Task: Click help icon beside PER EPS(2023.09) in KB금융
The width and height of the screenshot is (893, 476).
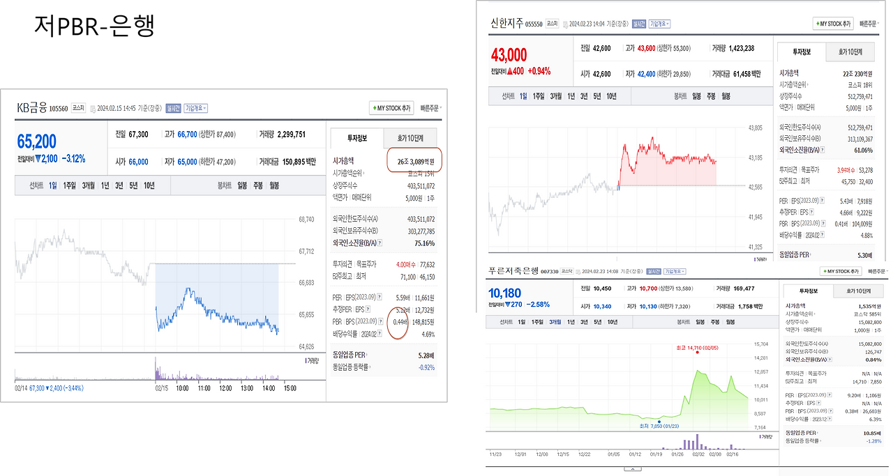Action: pyautogui.click(x=380, y=296)
